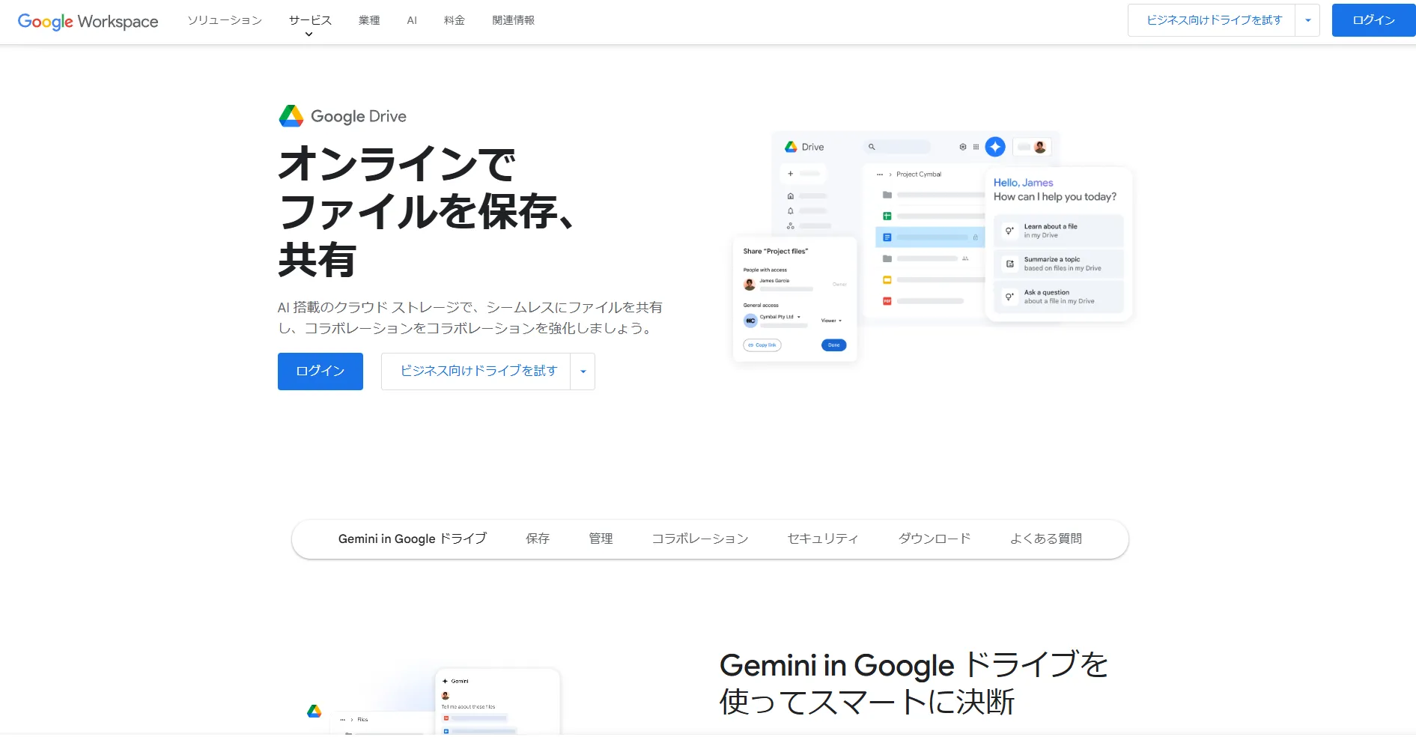Open the サービス menu

pyautogui.click(x=310, y=20)
